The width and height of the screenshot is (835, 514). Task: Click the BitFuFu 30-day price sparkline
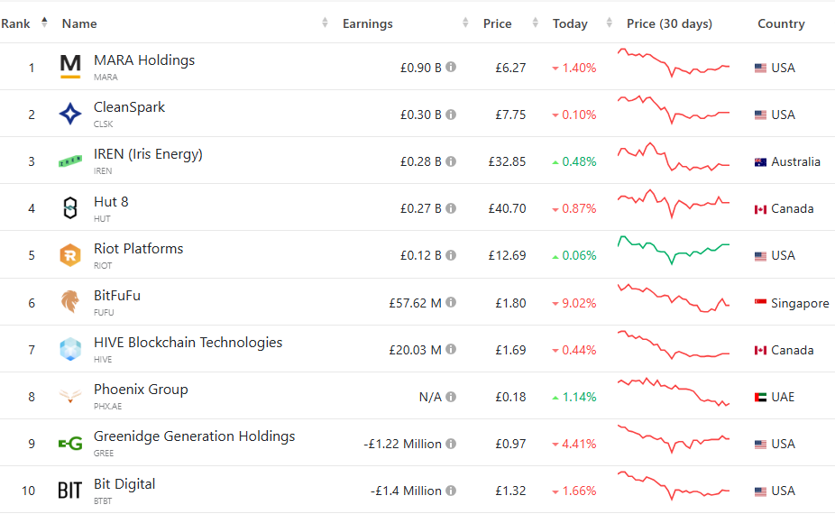(674, 299)
